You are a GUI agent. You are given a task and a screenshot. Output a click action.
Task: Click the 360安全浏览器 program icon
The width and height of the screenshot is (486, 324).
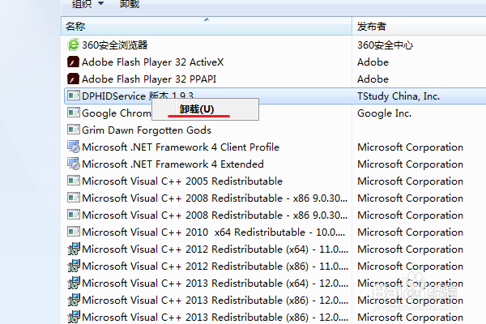click(74, 45)
